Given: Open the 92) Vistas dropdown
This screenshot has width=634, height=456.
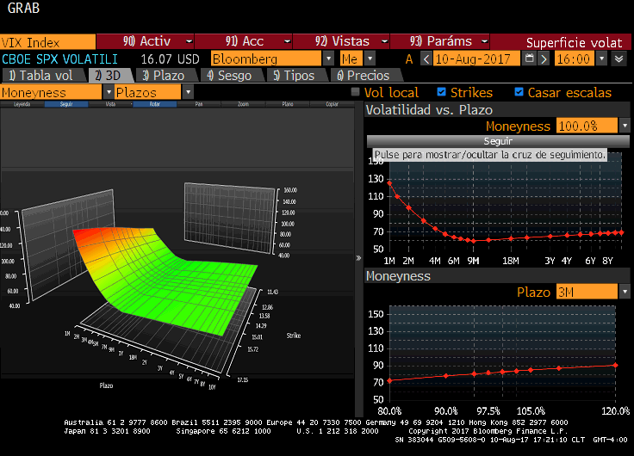Looking at the screenshot, I should (x=342, y=41).
